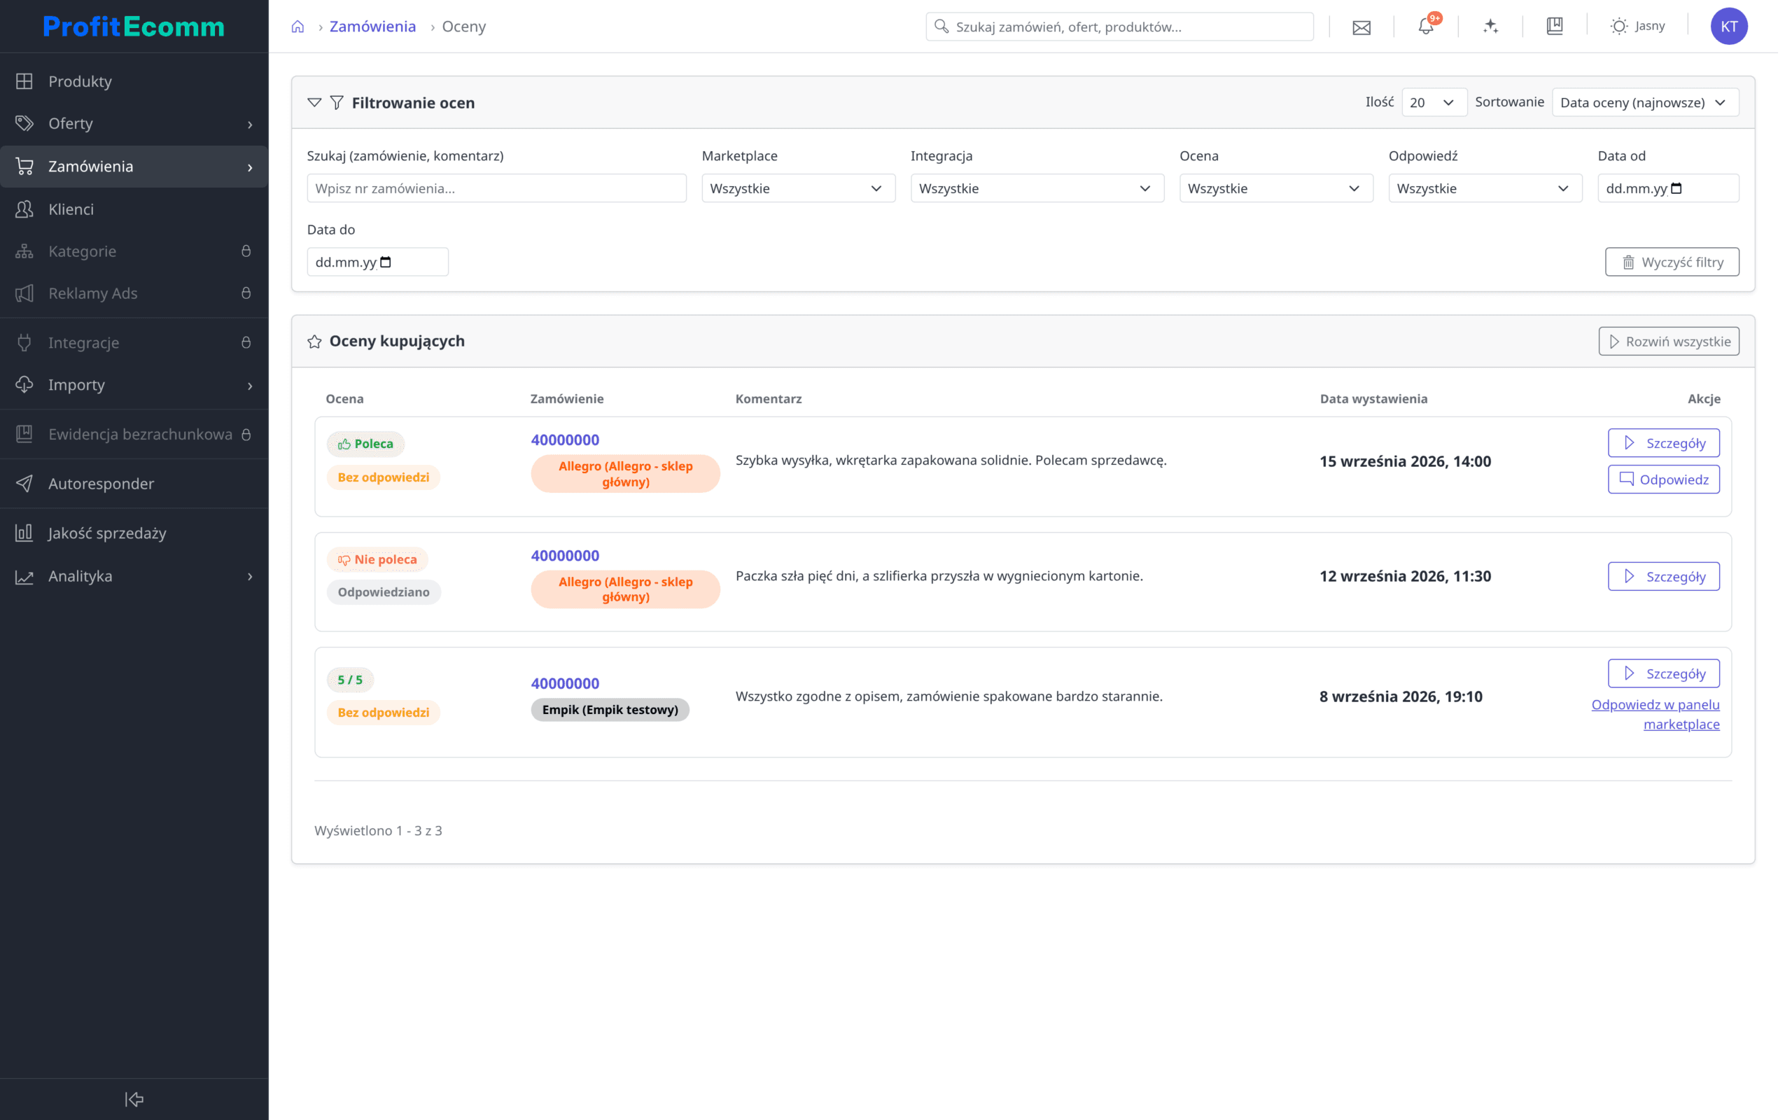Viewport: 1792px width, 1120px height.
Task: Open the messages envelope icon
Action: [1361, 27]
